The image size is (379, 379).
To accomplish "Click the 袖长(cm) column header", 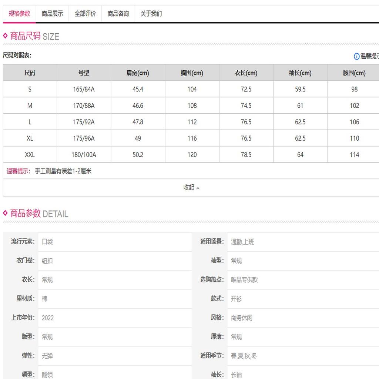I will (300, 73).
